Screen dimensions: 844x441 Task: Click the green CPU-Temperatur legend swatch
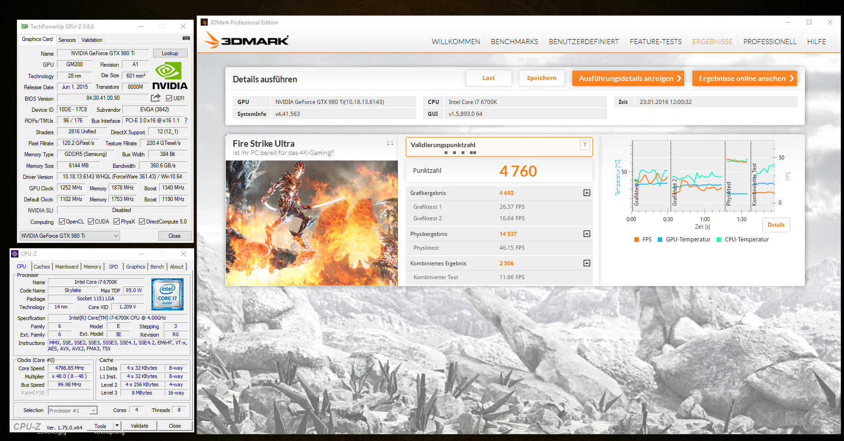[719, 240]
